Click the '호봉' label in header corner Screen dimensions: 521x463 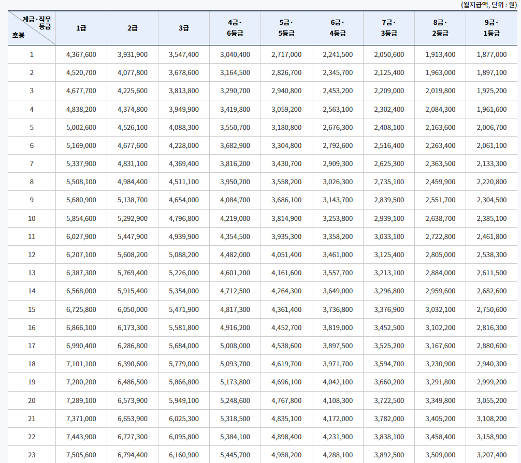(x=18, y=35)
